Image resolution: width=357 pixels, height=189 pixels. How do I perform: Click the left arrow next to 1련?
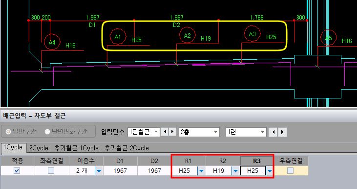[x=273, y=132]
